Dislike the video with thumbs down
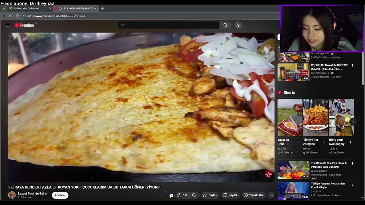Image resolution: width=365 pixels, height=205 pixels. (x=194, y=195)
